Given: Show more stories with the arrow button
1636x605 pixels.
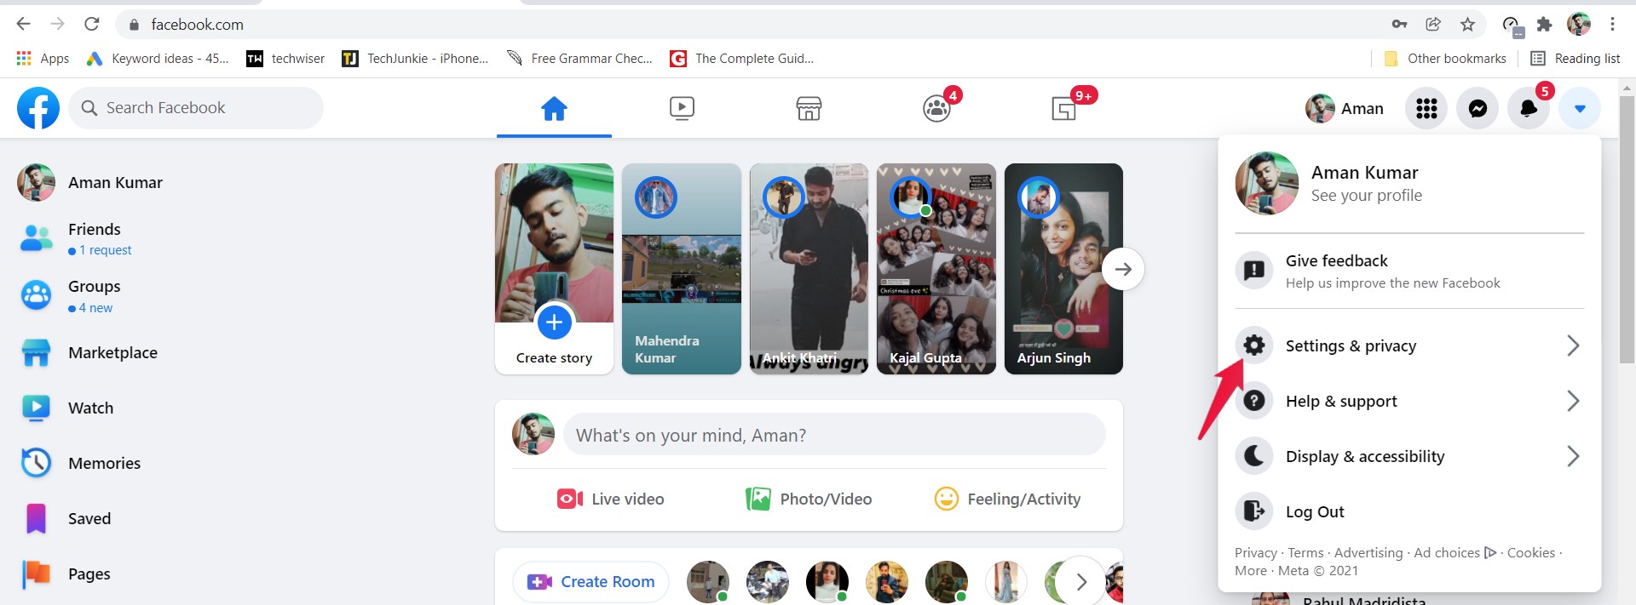Looking at the screenshot, I should coord(1123,269).
